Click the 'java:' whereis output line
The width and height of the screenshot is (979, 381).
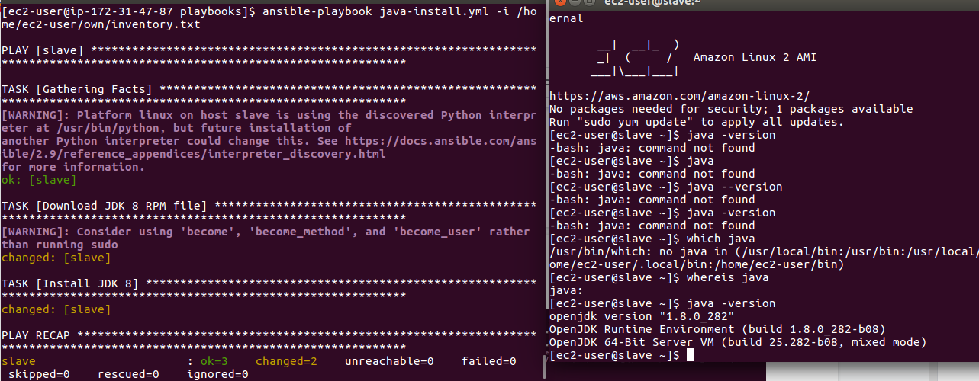[566, 290]
